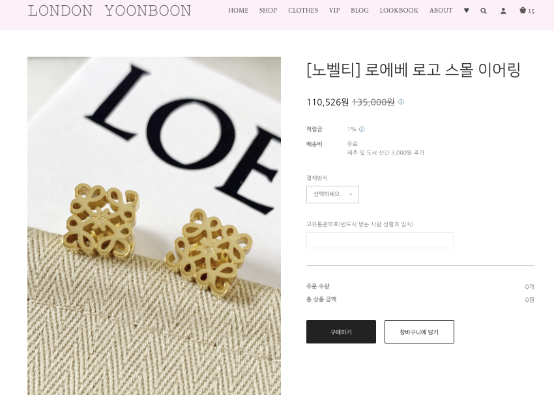Open the CLOTHES menu item
The image size is (554, 408).
303,10
